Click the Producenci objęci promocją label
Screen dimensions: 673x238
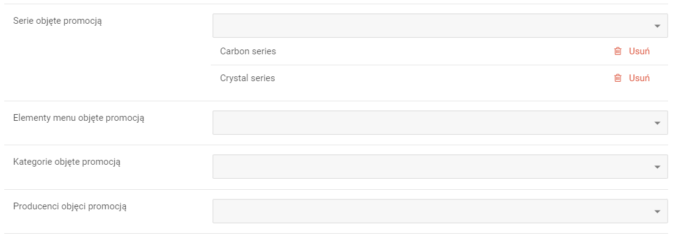tap(70, 207)
